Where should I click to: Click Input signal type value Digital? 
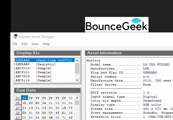point(150,97)
